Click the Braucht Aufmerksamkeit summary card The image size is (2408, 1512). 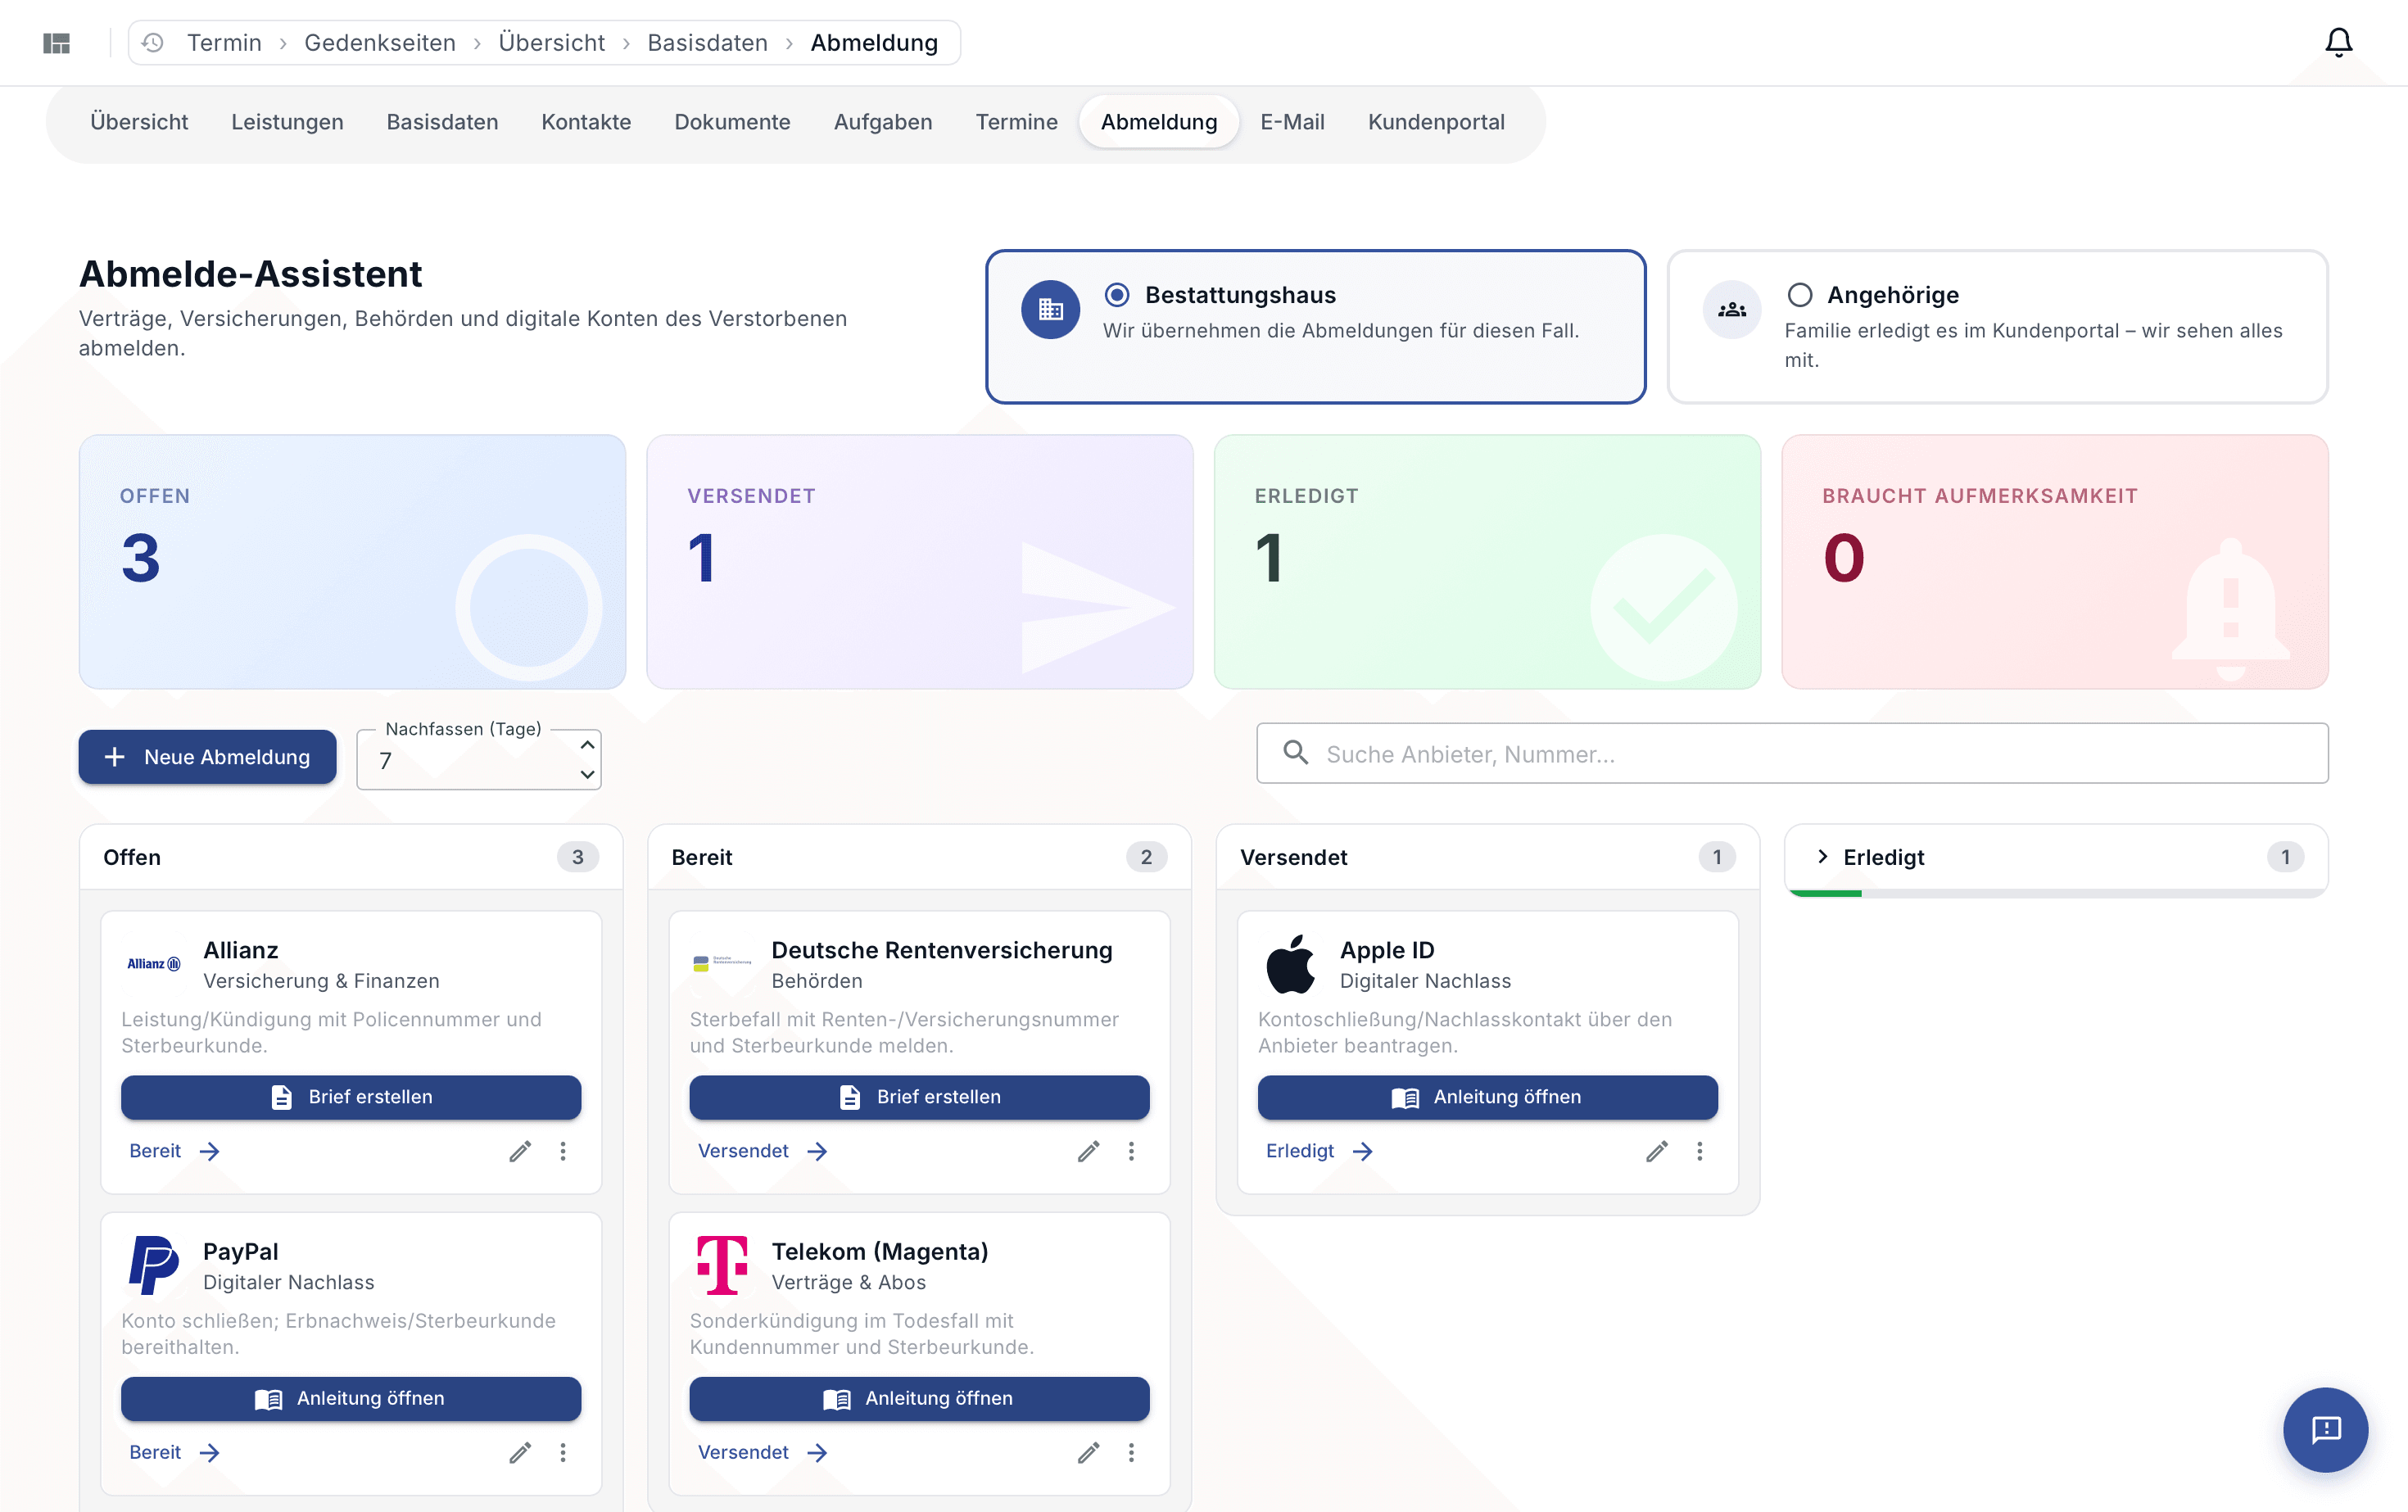pyautogui.click(x=2055, y=562)
